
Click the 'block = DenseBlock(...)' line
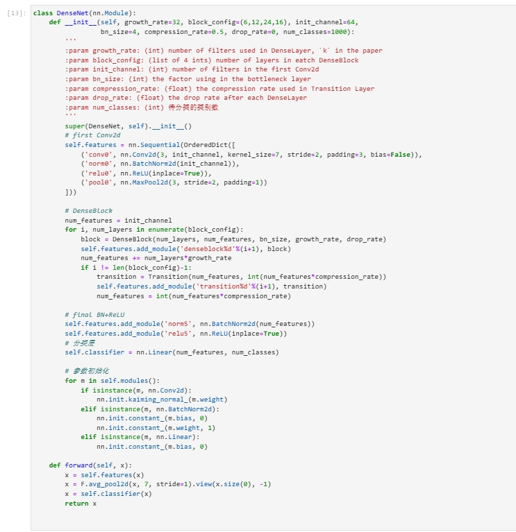[233, 239]
